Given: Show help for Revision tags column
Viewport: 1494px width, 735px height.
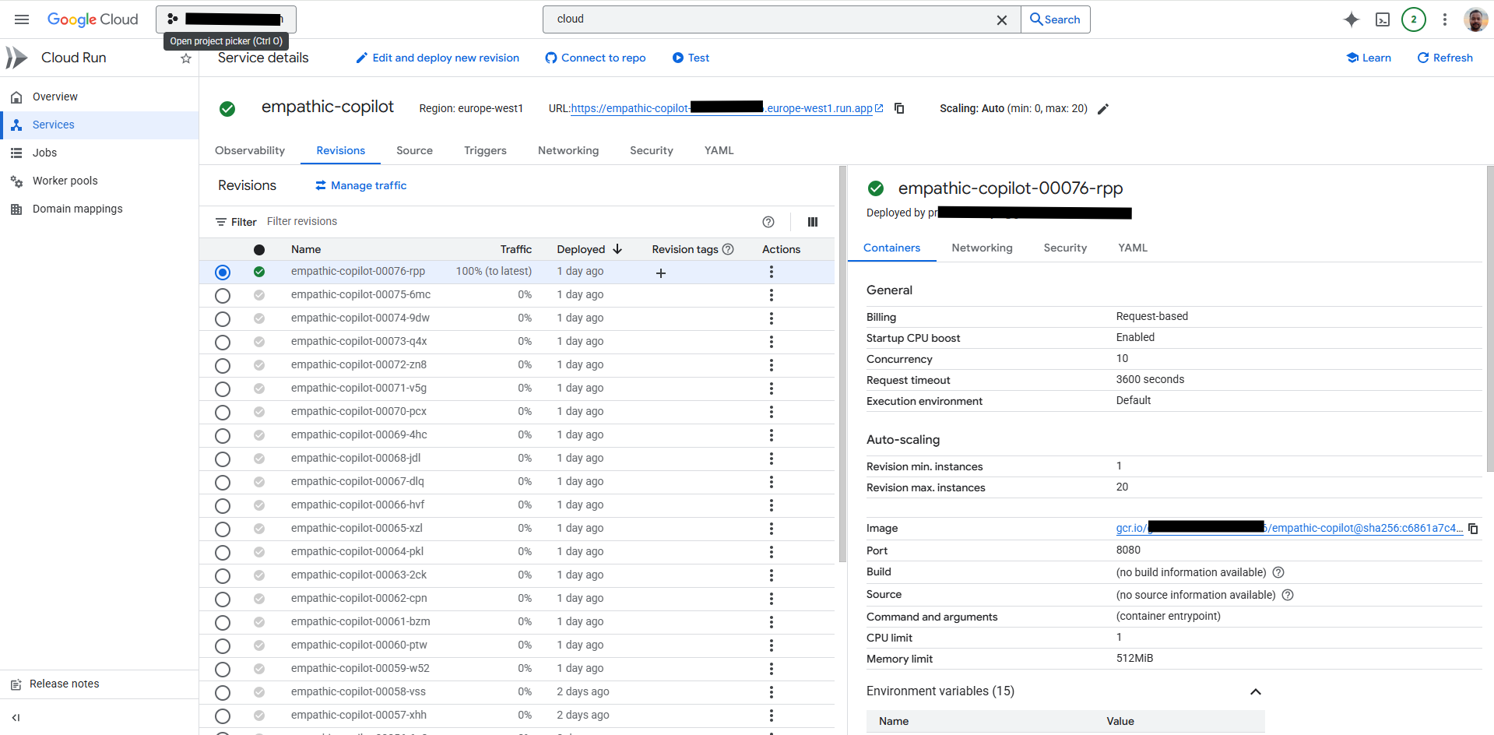Looking at the screenshot, I should point(728,249).
